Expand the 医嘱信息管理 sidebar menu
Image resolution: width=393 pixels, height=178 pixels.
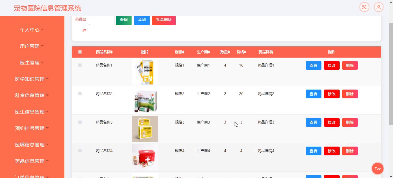tap(32, 145)
